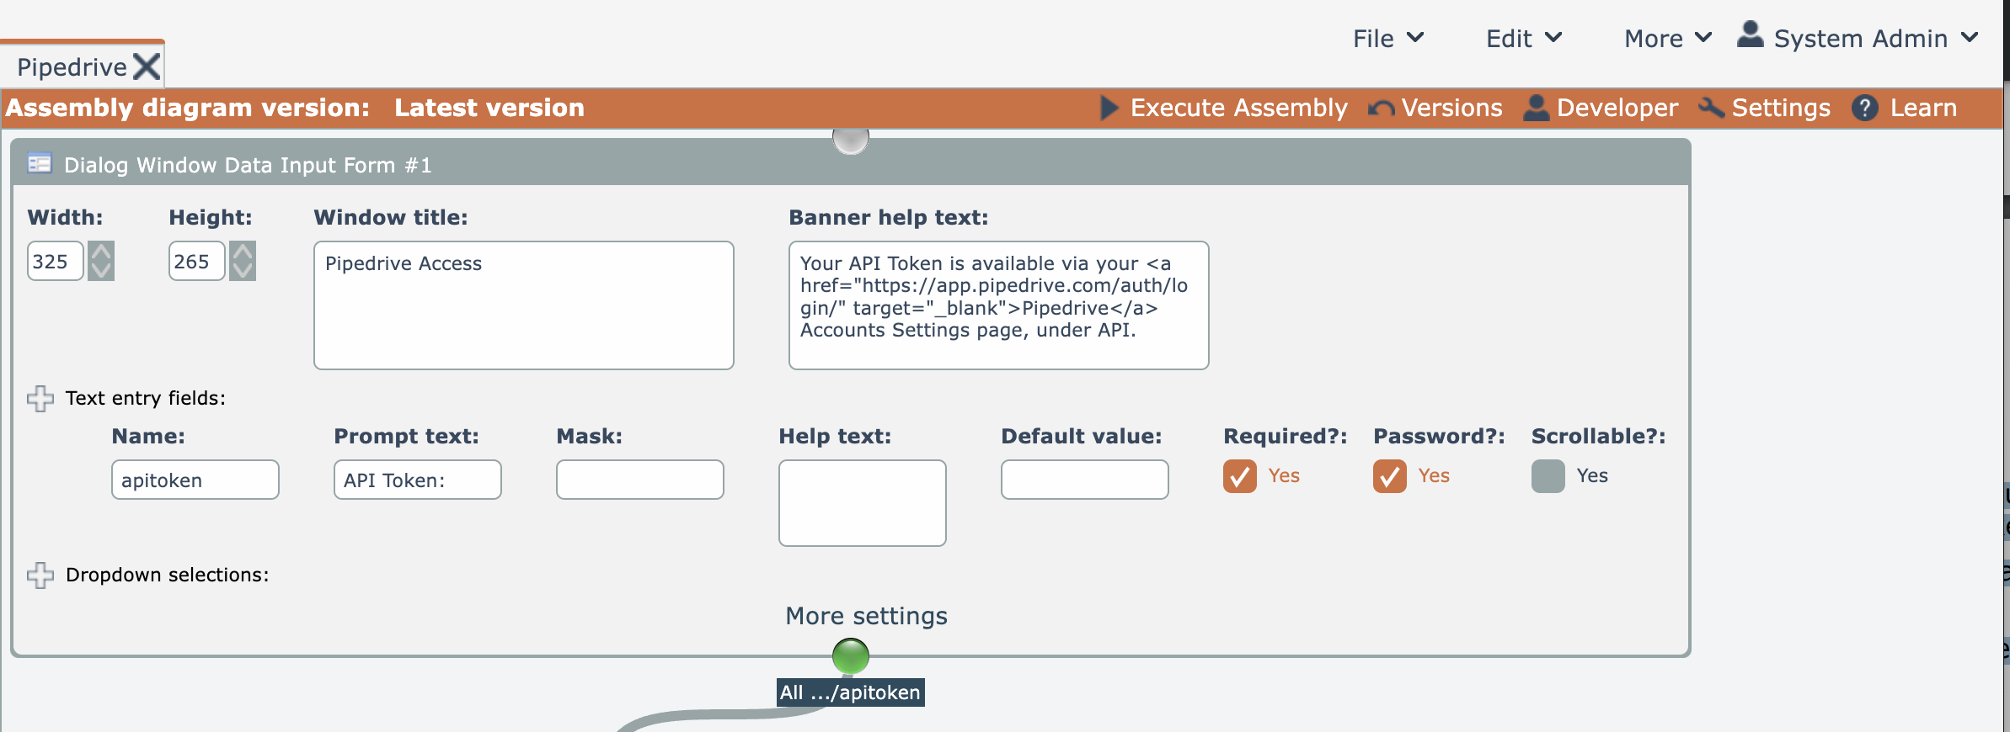Click the All .../apitoken connection label
Viewport: 2010px width, 732px height.
tap(850, 692)
